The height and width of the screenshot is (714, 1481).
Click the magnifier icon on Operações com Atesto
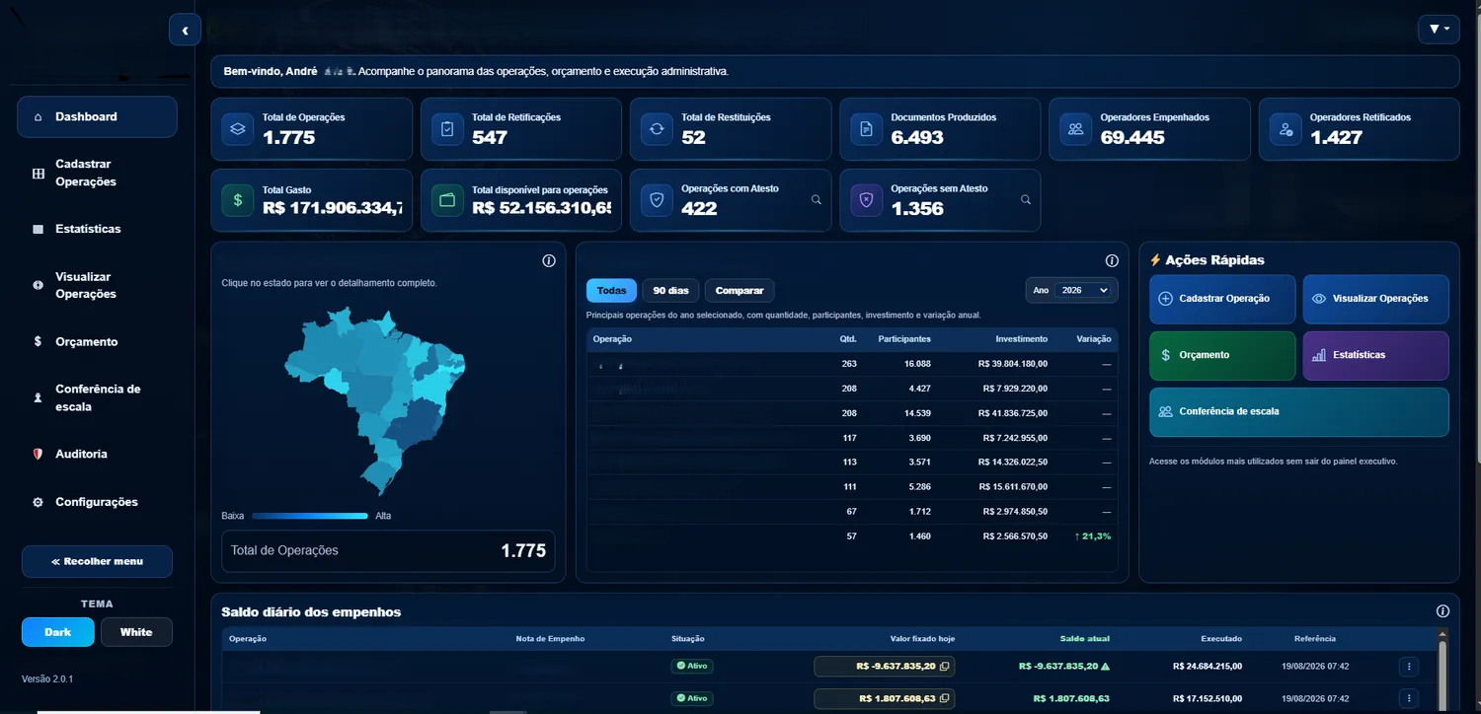click(x=817, y=199)
